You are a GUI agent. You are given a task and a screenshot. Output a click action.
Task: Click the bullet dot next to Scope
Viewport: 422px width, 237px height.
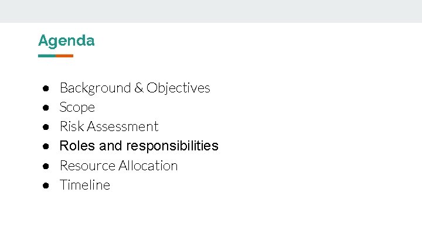45,108
